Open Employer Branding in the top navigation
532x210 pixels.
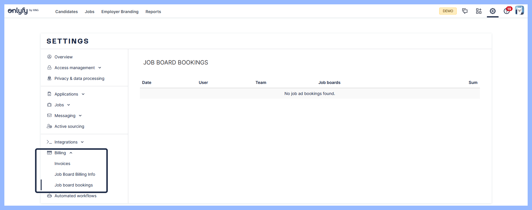[120, 12]
